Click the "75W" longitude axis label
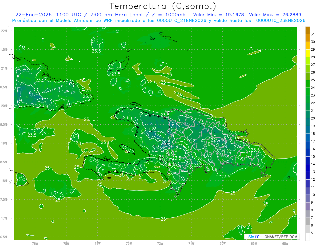This screenshot has height=247, width=320. pos(66,243)
